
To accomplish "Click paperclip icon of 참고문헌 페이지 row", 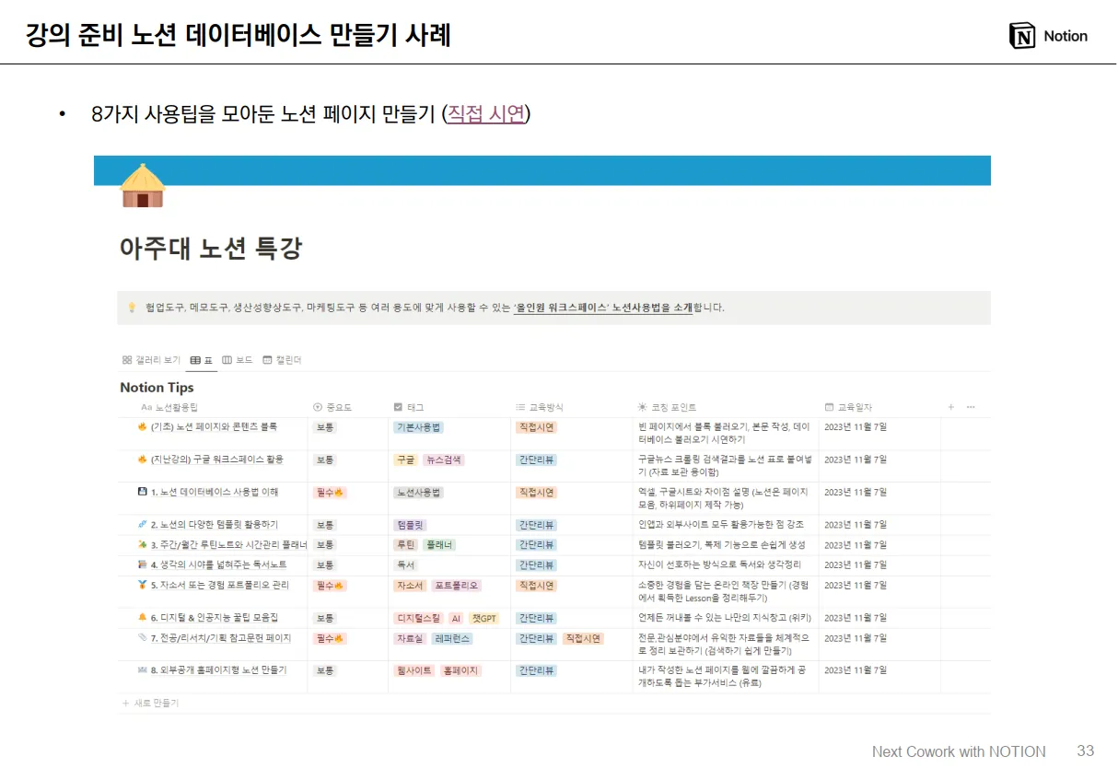I will pos(143,638).
